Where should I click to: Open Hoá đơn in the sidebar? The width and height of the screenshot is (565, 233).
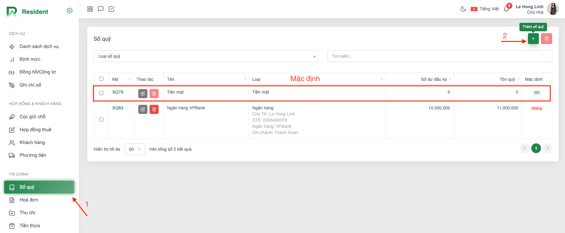29,200
